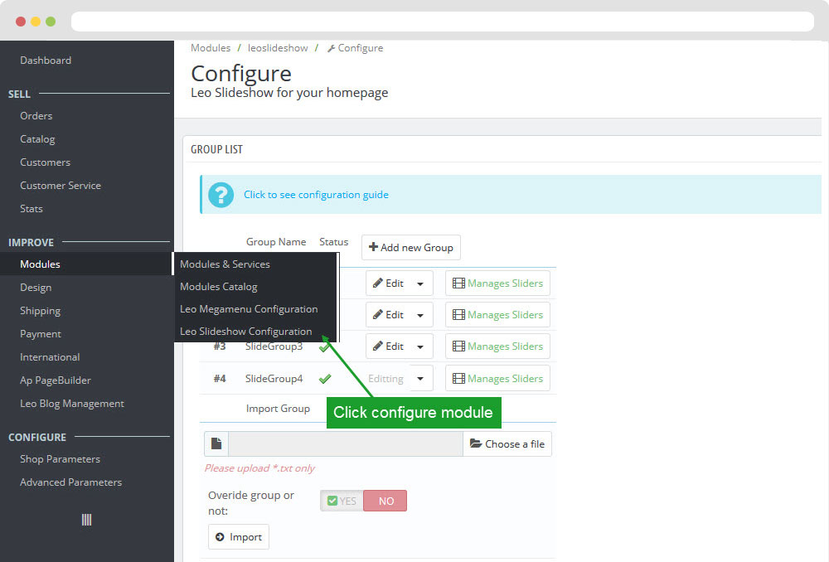829x562 pixels.
Task: Click the #4 row number
Action: click(220, 379)
